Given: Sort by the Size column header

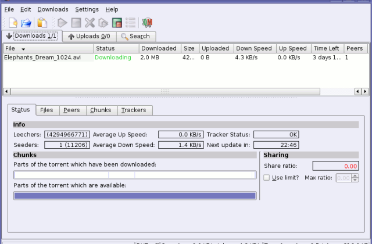Looking at the screenshot, I should point(190,48).
